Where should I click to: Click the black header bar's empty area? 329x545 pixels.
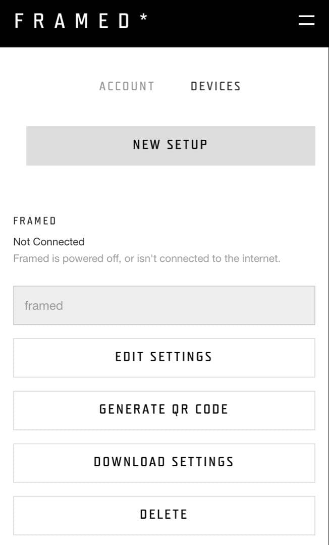(x=222, y=23)
